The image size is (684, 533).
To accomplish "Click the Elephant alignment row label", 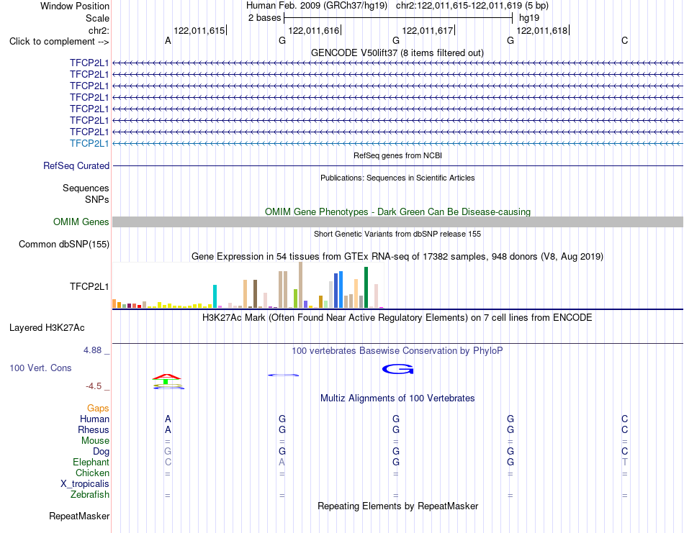I will tap(91, 462).
